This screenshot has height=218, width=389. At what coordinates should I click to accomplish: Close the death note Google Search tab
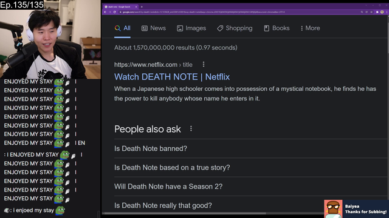[136, 7]
